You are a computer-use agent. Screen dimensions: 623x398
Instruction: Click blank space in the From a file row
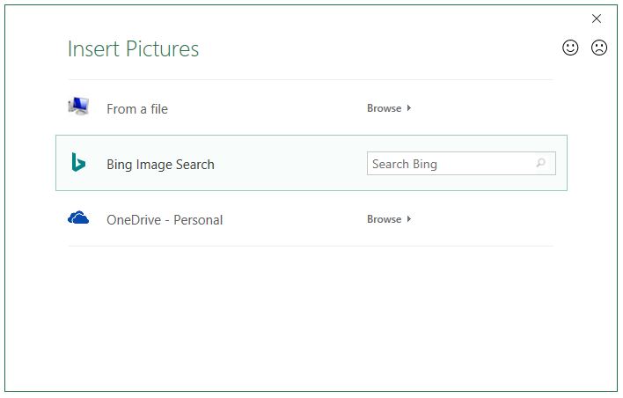264,109
